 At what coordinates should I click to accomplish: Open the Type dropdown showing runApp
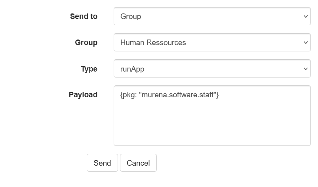212,69
